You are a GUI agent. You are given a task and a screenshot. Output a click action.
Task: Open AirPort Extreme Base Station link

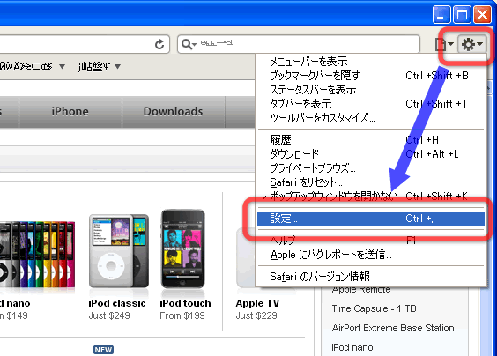(x=393, y=328)
